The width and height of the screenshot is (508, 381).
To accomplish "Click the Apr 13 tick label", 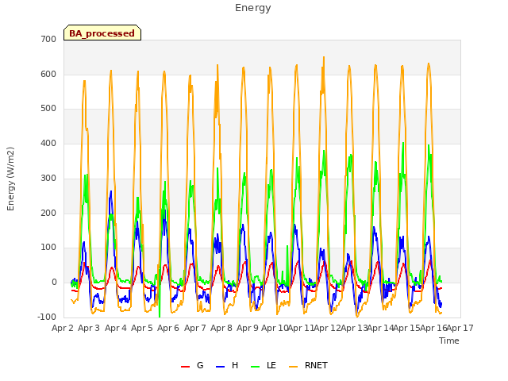I will [354, 328].
